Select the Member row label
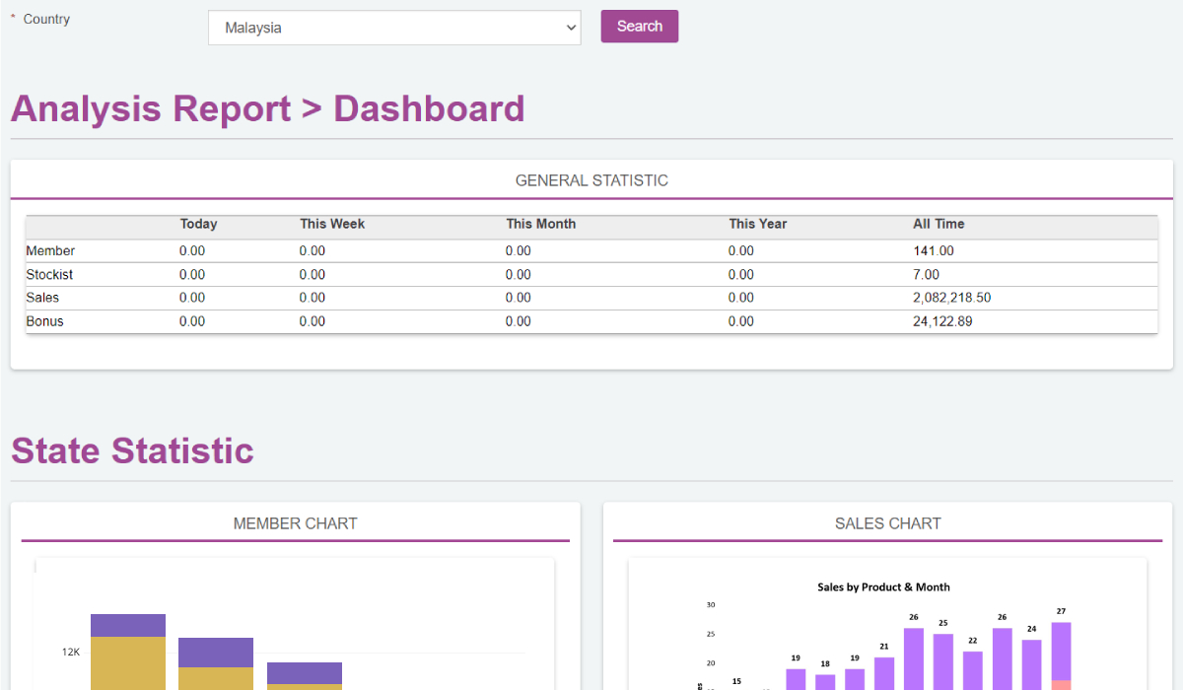The width and height of the screenshot is (1183, 690). pyautogui.click(x=50, y=251)
